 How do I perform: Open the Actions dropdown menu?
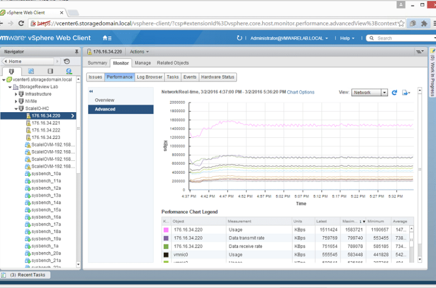tap(139, 52)
